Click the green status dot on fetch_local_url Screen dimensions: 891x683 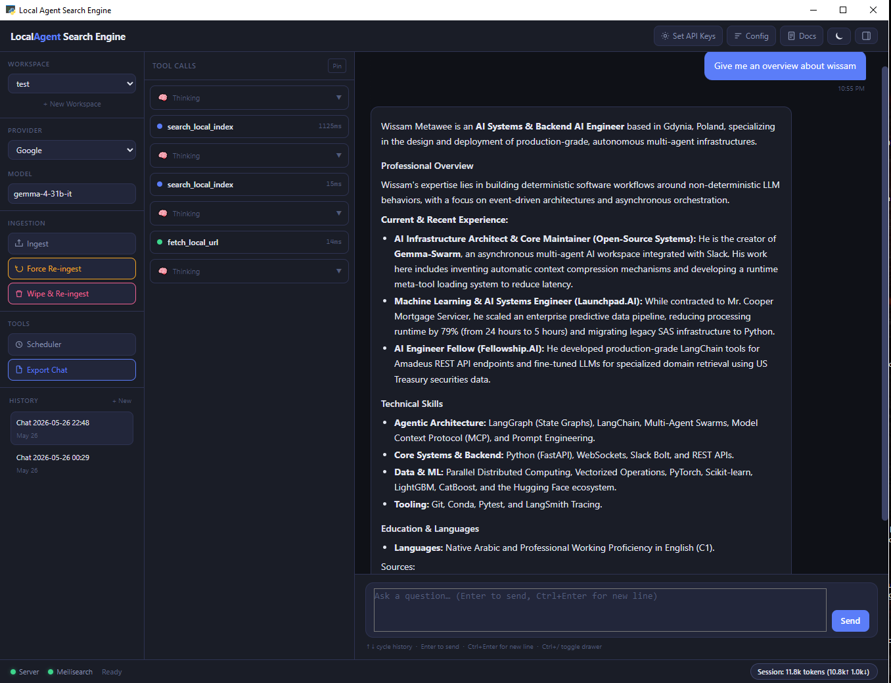click(x=160, y=242)
